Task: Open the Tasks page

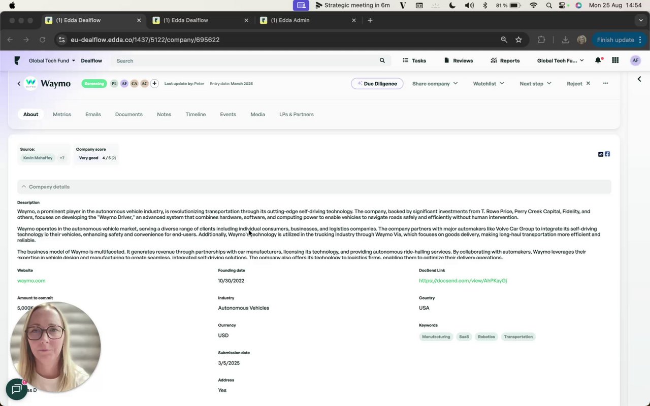Action: 414,61
